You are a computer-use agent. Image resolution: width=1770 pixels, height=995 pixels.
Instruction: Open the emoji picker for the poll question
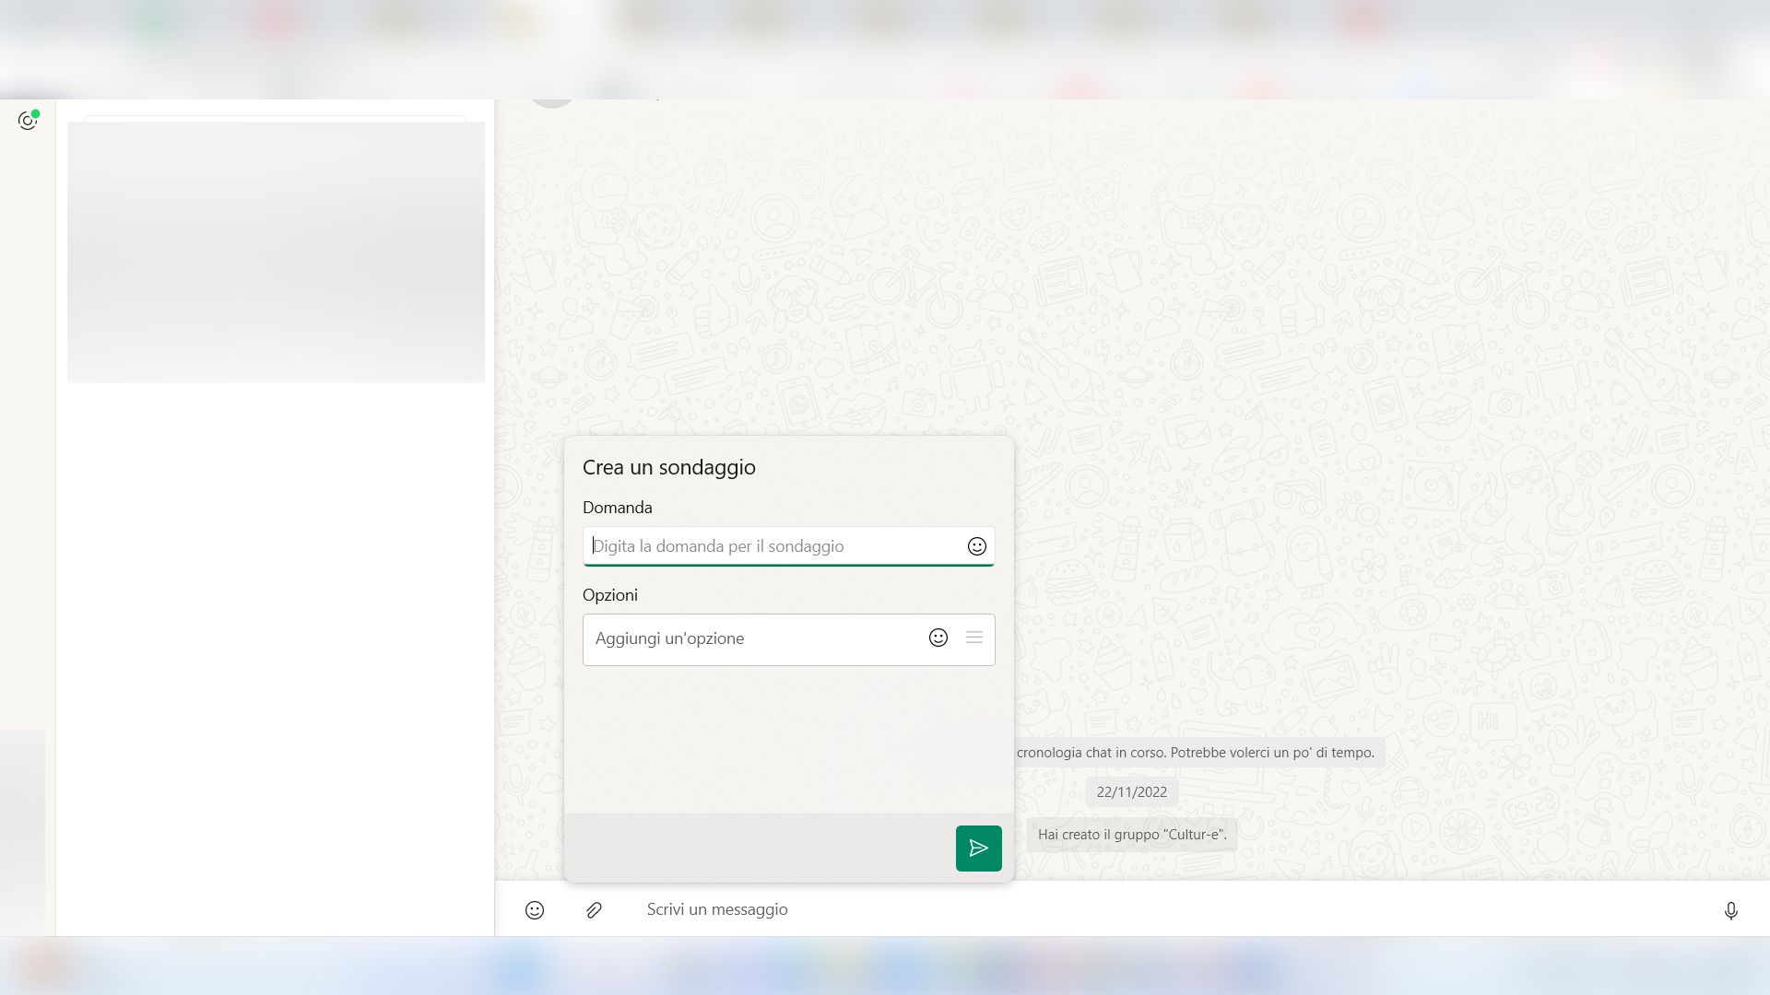pyautogui.click(x=976, y=546)
